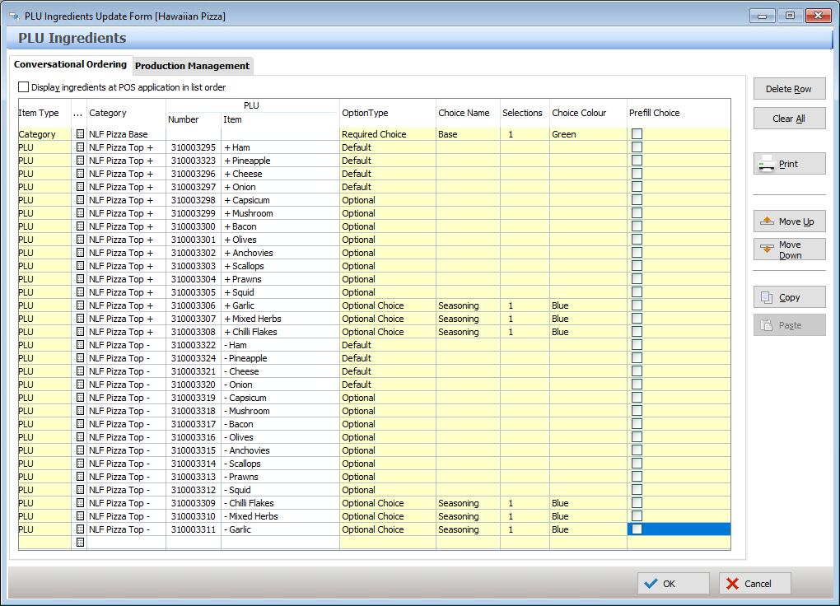
Task: Open lookup icon on NLF Pizza Base row
Action: coord(80,134)
